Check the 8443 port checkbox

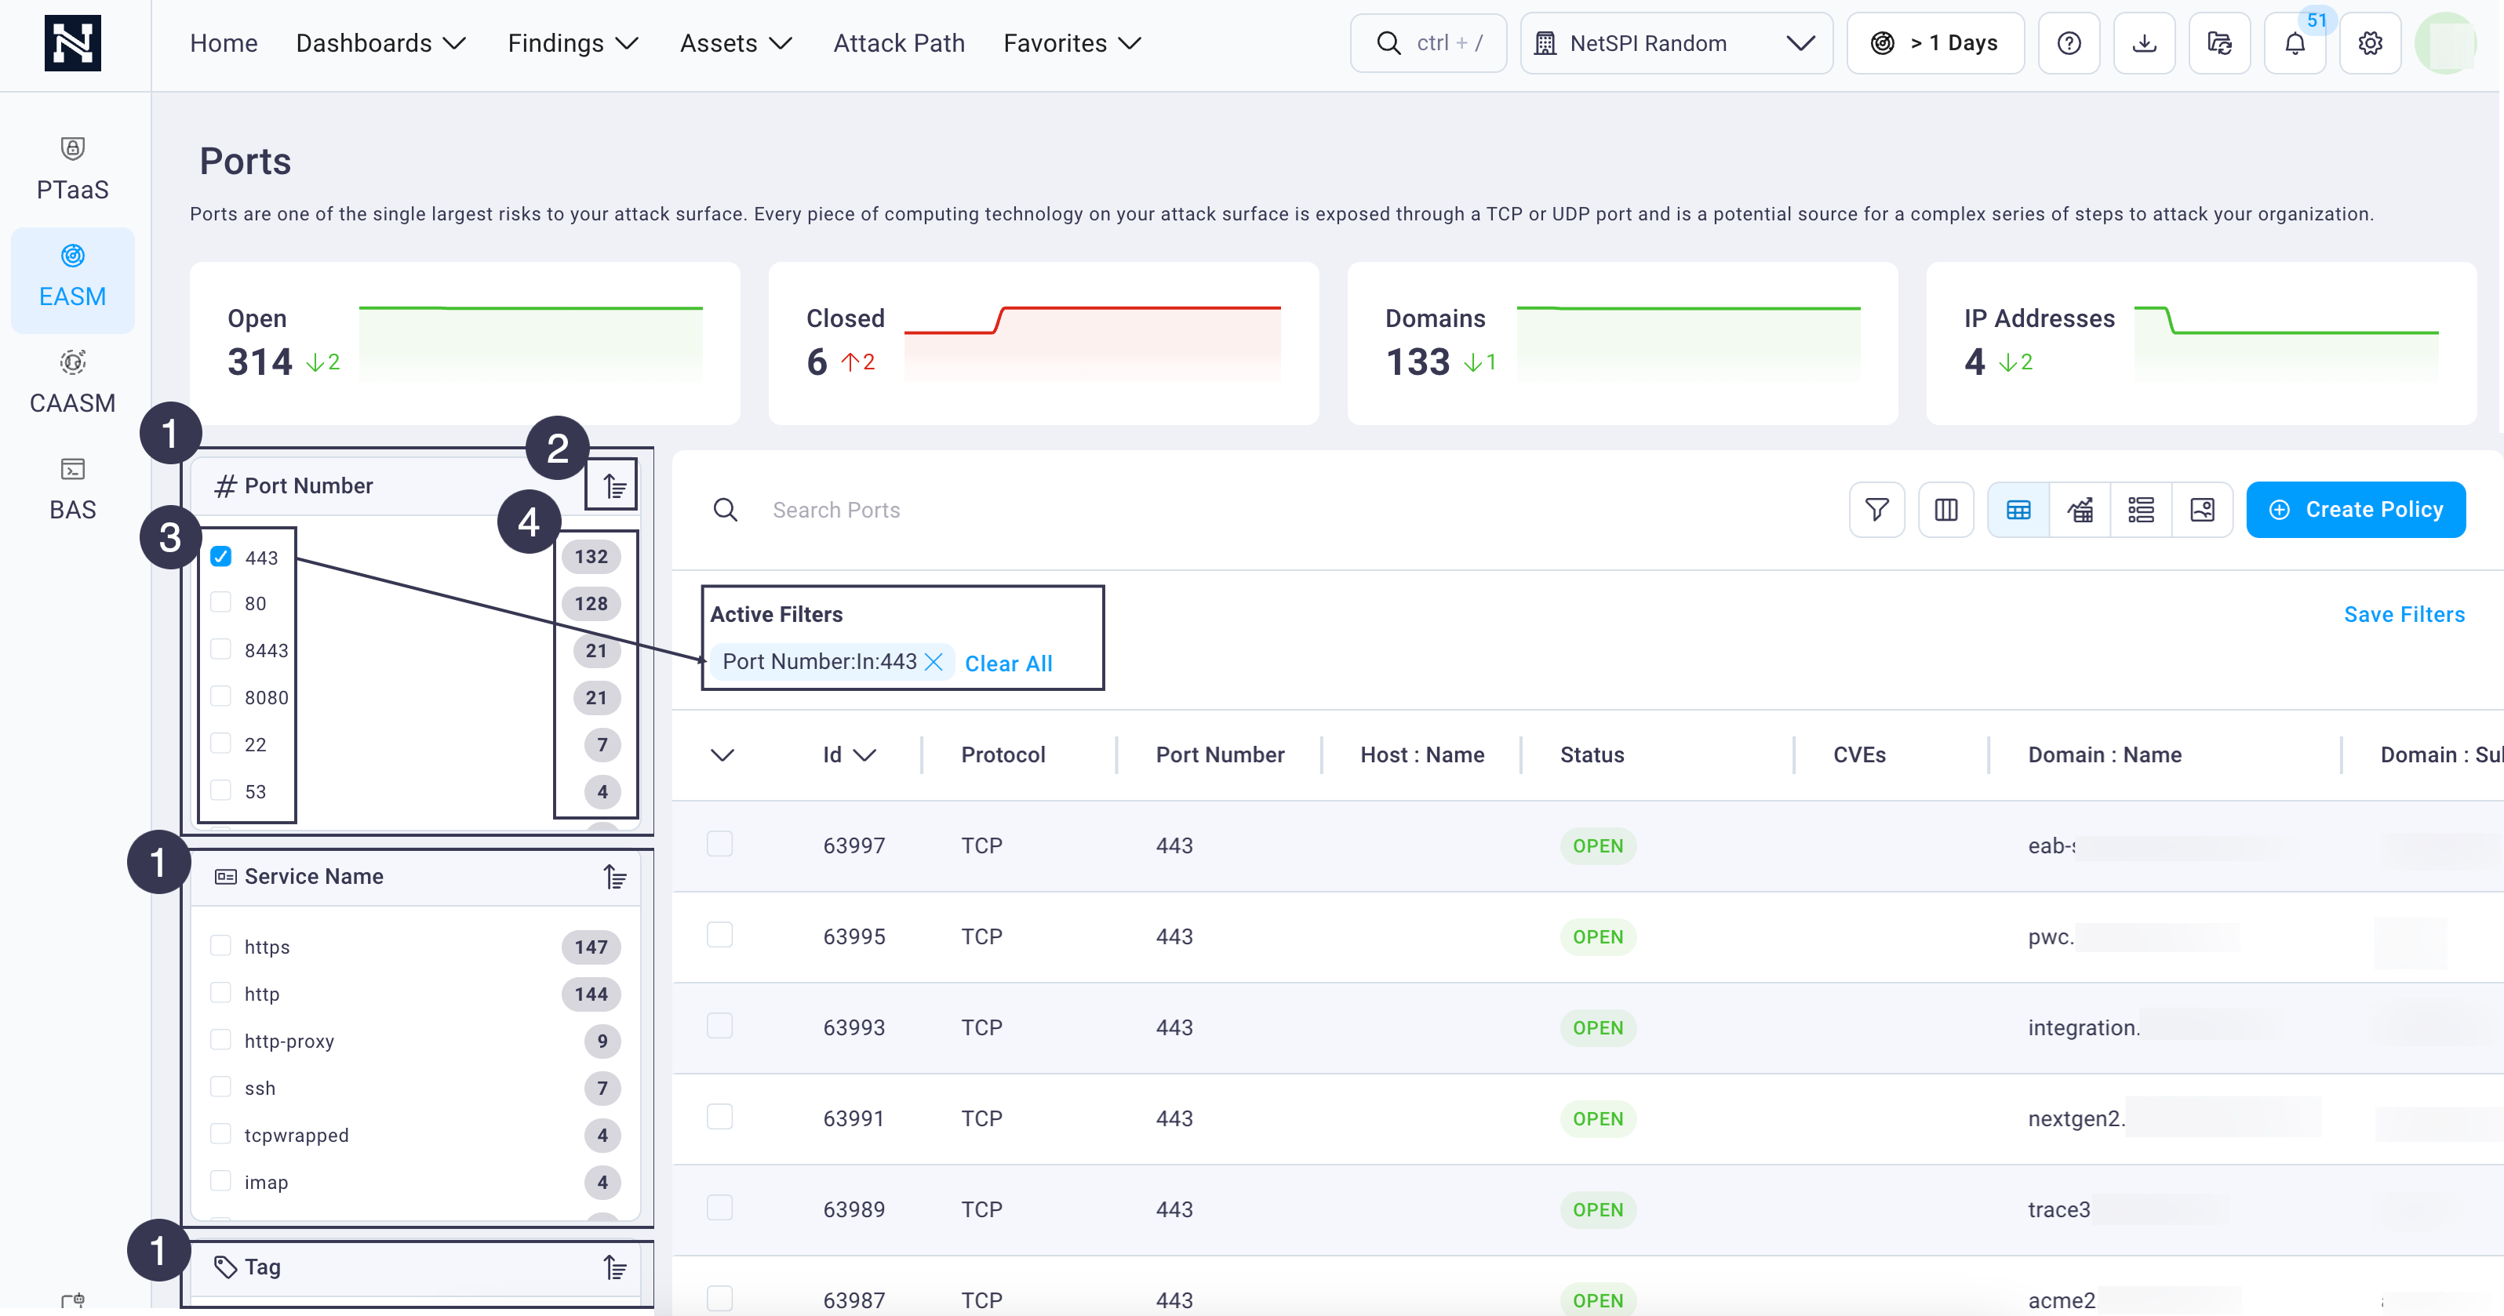click(222, 649)
